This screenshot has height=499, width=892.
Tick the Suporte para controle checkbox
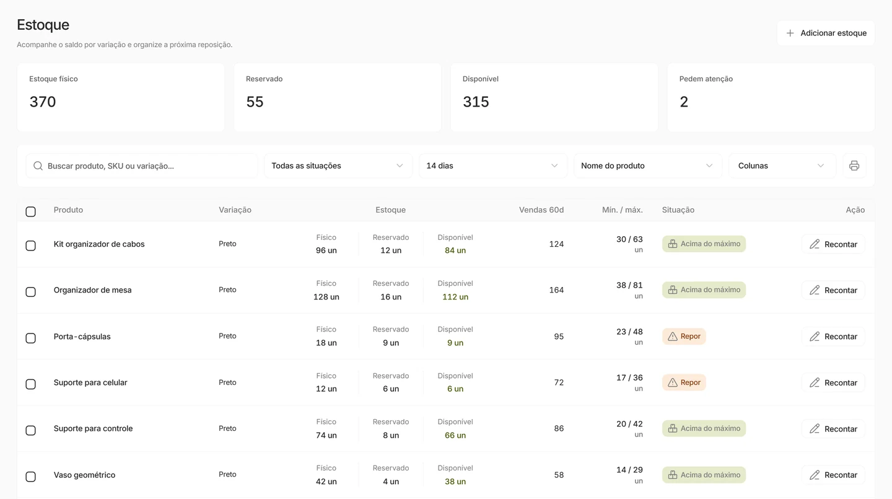pyautogui.click(x=30, y=430)
